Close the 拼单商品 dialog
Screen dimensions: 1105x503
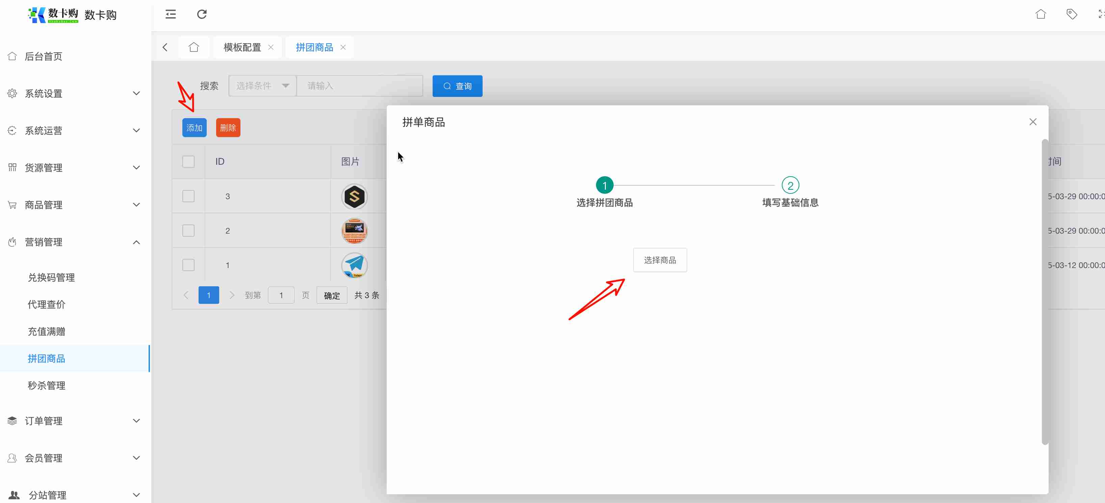(1032, 122)
